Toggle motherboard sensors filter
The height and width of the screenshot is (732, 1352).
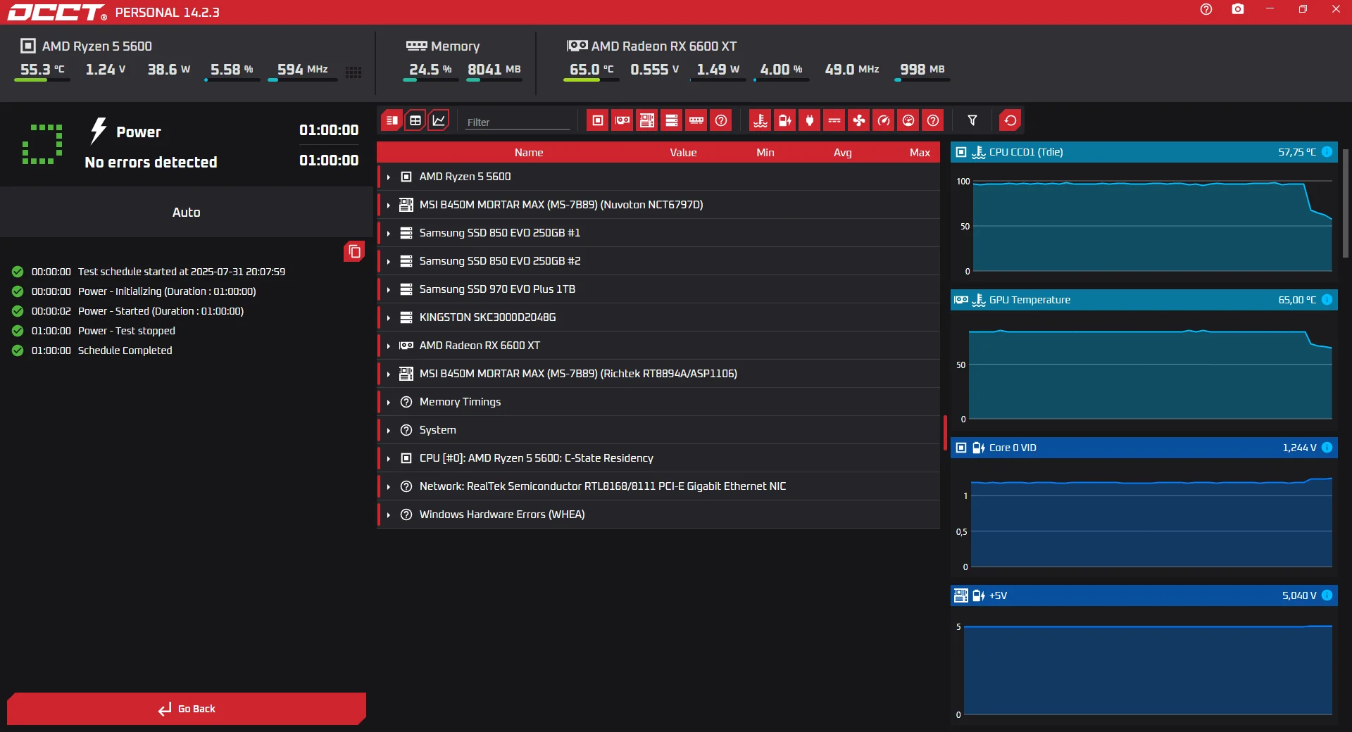click(x=647, y=120)
